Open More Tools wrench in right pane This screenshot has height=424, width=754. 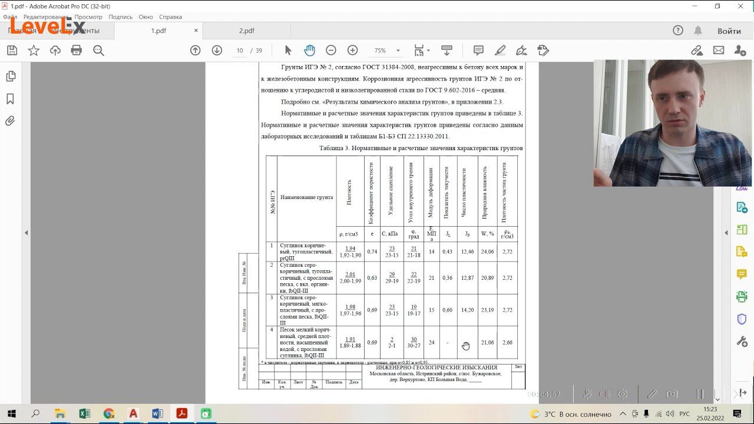[x=742, y=342]
